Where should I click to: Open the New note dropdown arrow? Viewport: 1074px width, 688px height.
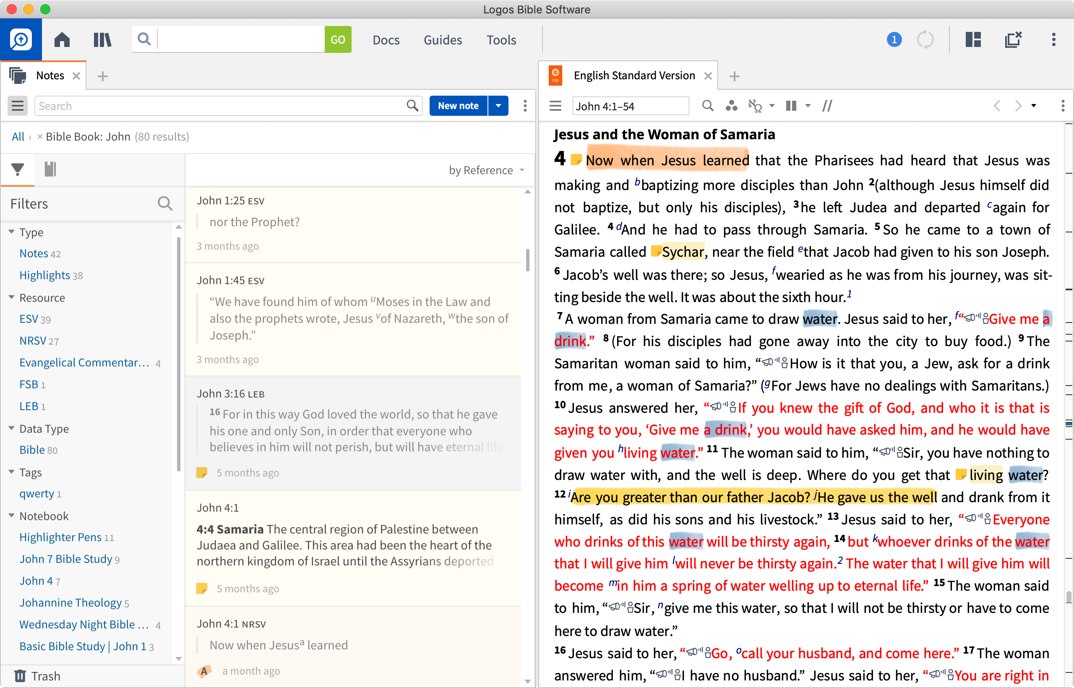(x=498, y=106)
